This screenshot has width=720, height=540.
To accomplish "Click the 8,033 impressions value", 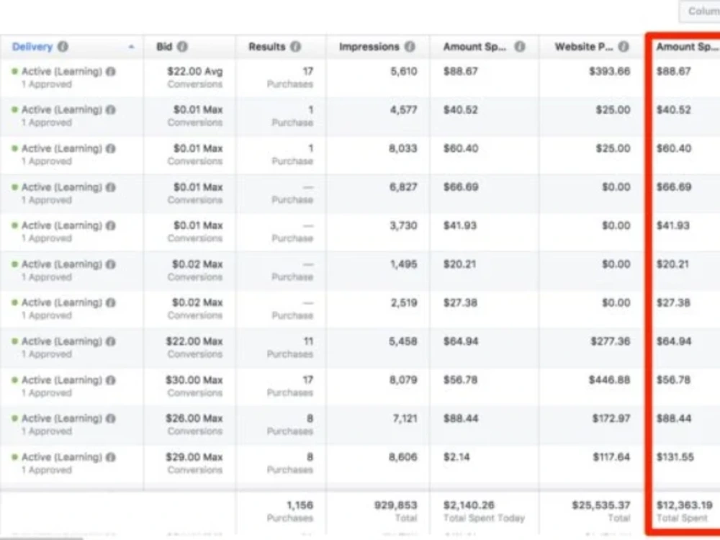I will [402, 149].
